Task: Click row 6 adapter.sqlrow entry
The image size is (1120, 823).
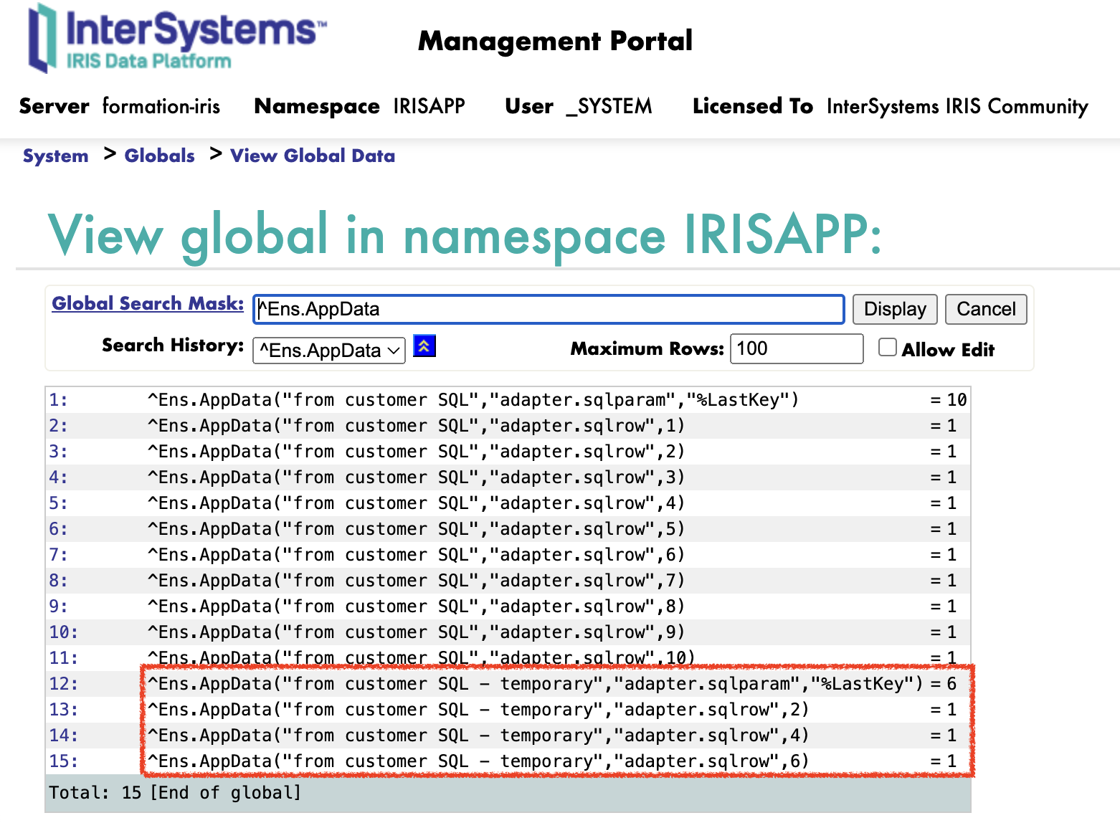Action: tap(416, 529)
